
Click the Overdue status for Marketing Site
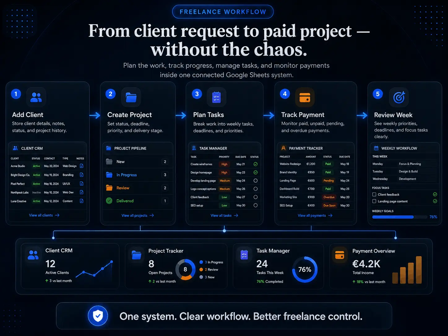329,197
